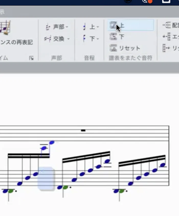Screen dimensions: 179x216
Task: Select green dotted note in first group
Action: (x=11, y=191)
